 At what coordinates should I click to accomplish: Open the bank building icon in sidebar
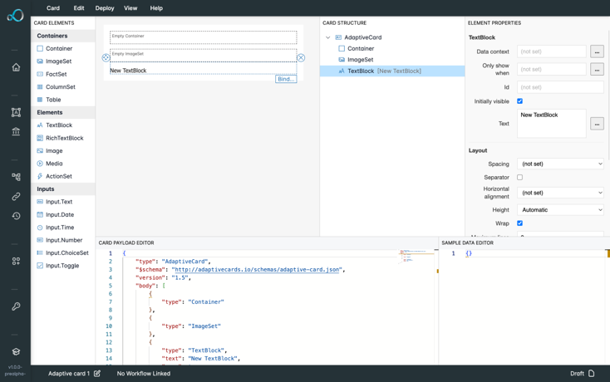click(16, 131)
